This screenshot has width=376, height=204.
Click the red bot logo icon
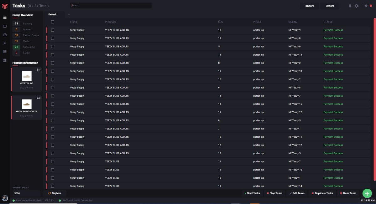pyautogui.click(x=5, y=6)
